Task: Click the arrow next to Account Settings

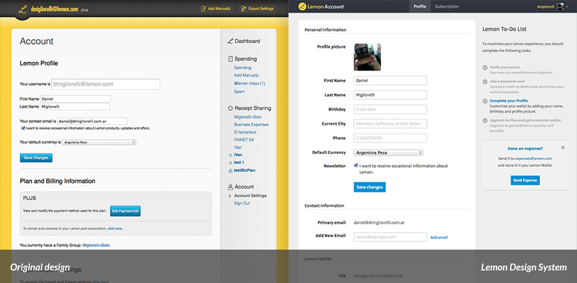Action: pos(230,196)
